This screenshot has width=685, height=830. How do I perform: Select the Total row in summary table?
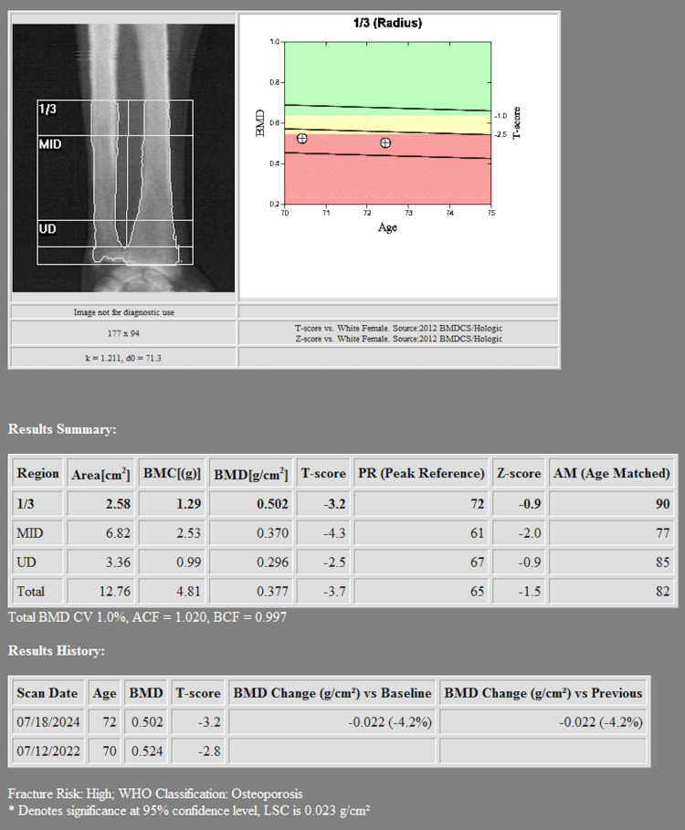coord(343,592)
